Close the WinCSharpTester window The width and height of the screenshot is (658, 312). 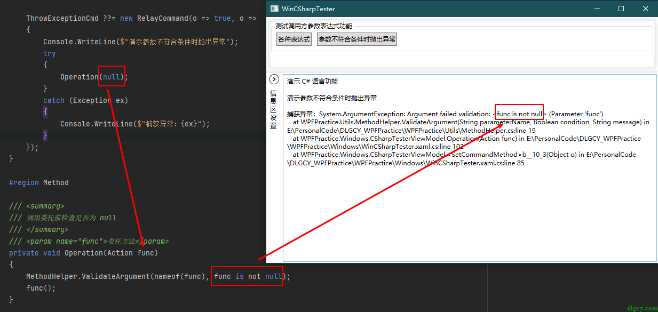pyautogui.click(x=646, y=9)
